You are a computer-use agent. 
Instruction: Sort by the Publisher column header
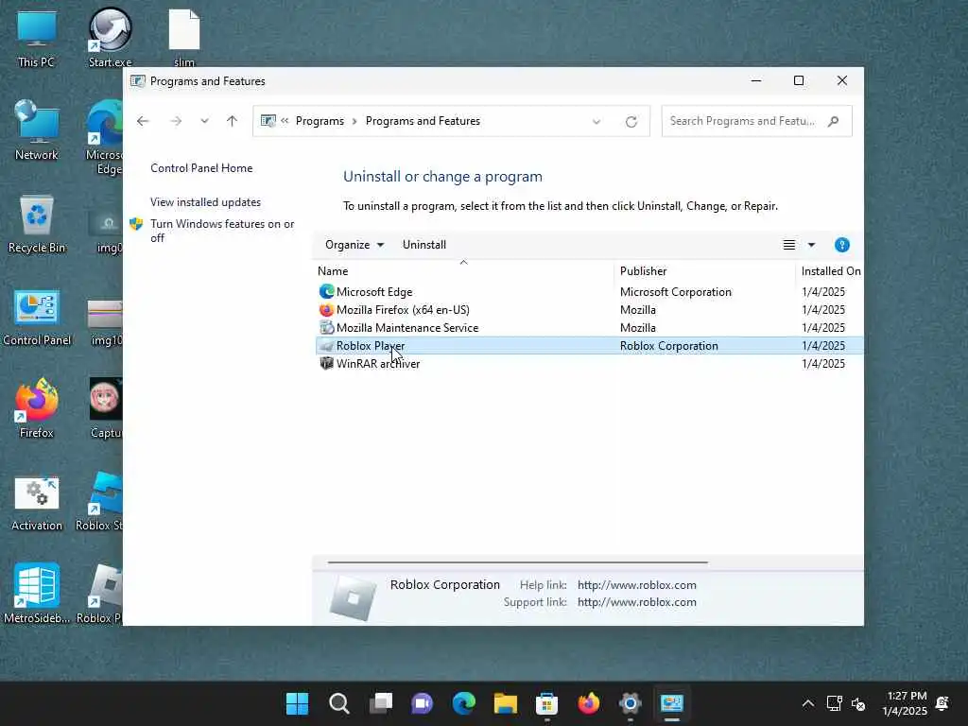pyautogui.click(x=705, y=271)
